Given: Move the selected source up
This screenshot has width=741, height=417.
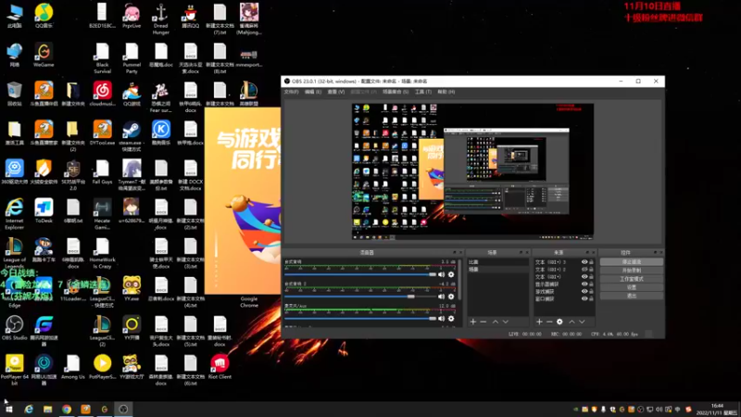Looking at the screenshot, I should (571, 322).
